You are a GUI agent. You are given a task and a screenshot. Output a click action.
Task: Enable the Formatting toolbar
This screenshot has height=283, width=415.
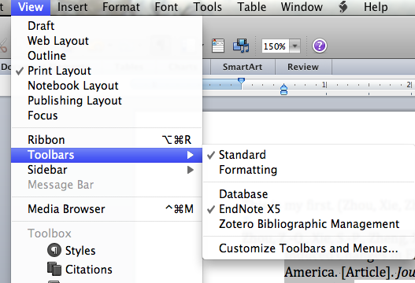pyautogui.click(x=309, y=170)
